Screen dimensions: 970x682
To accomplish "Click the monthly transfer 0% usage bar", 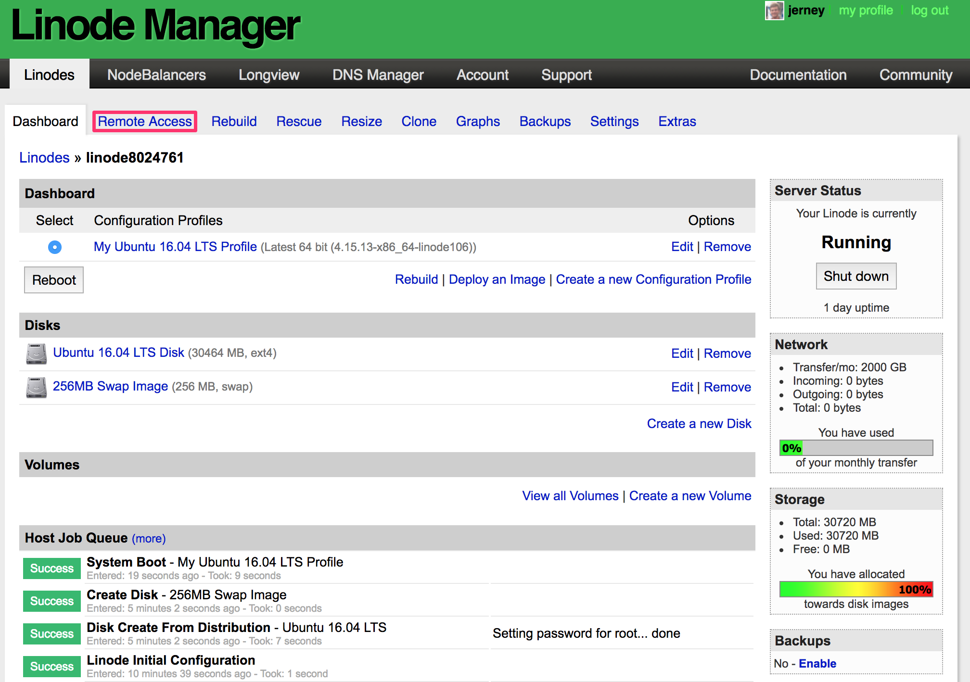I will pyautogui.click(x=856, y=448).
